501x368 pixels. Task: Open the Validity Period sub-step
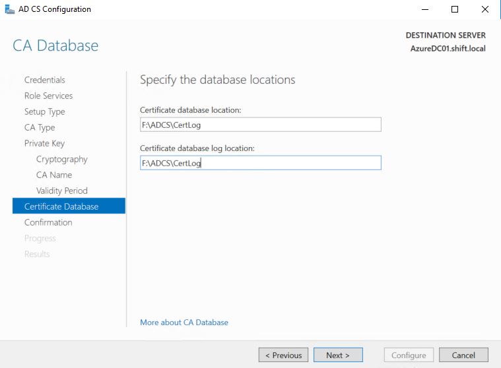62,191
